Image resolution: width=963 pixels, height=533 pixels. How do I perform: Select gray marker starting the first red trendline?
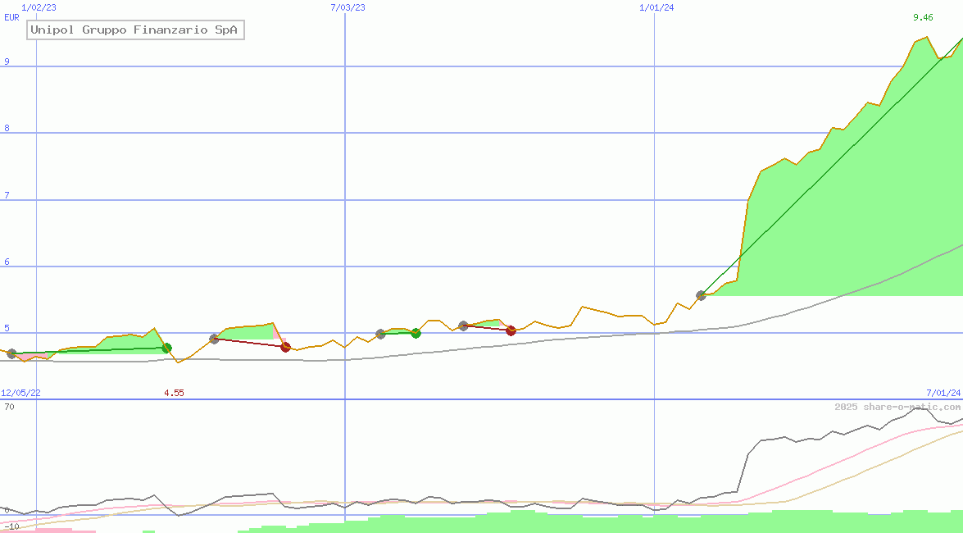(215, 339)
